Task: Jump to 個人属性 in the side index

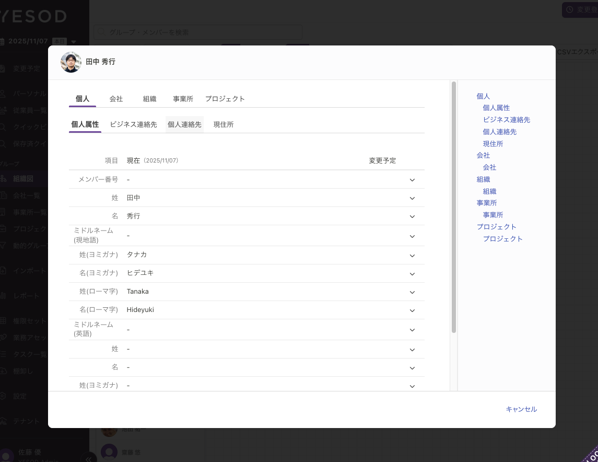Action: (496, 108)
